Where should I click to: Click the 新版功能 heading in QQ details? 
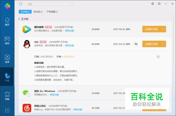click(39, 63)
